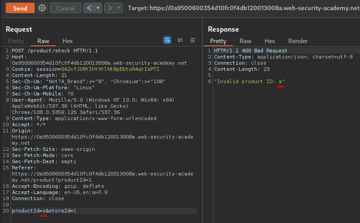Open the Request panel hamburger menu
Image resolution: width=360 pixels, height=223 pixels.
pyautogui.click(x=193, y=40)
